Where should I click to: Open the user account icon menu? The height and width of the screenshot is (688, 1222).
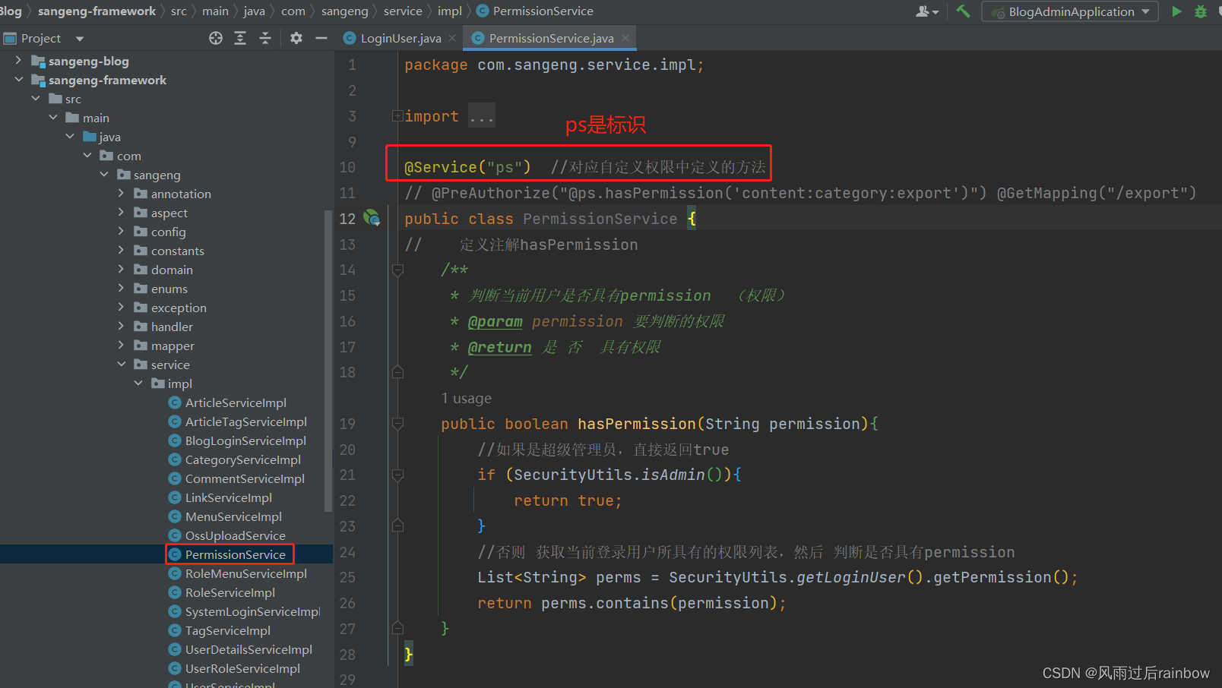coord(927,11)
